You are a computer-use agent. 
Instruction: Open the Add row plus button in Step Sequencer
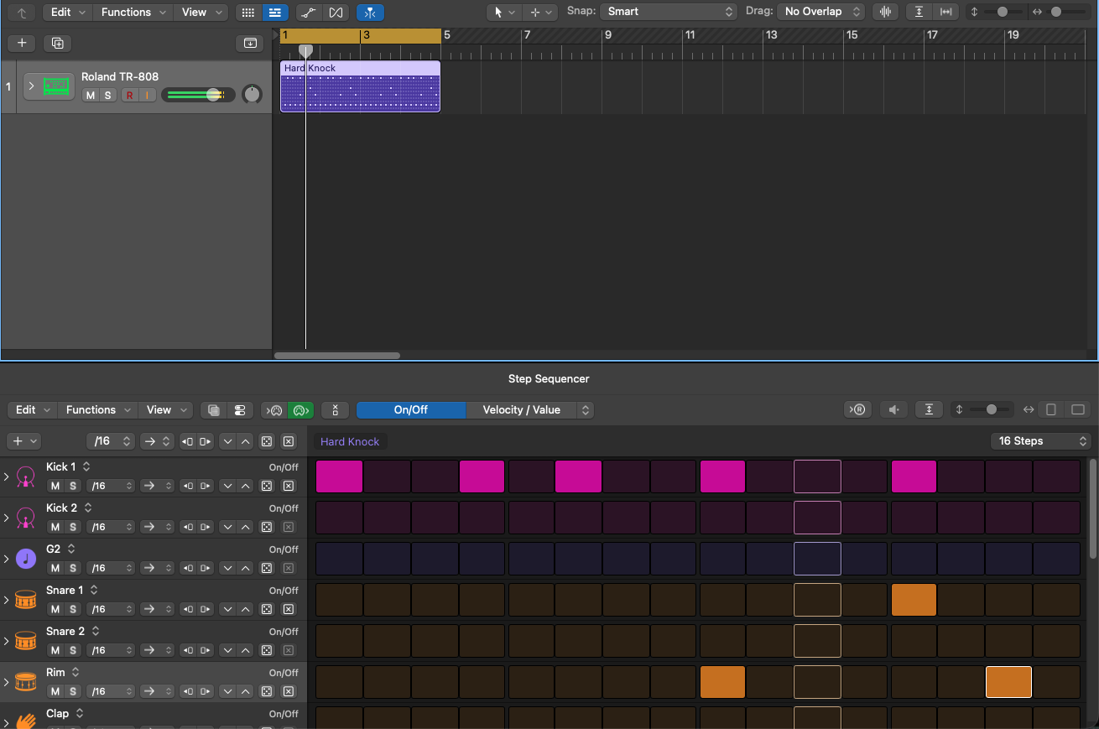click(23, 441)
